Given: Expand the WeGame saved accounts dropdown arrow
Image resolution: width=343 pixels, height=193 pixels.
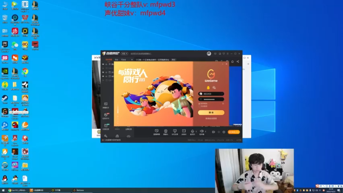Looking at the screenshot, I should (x=222, y=94).
